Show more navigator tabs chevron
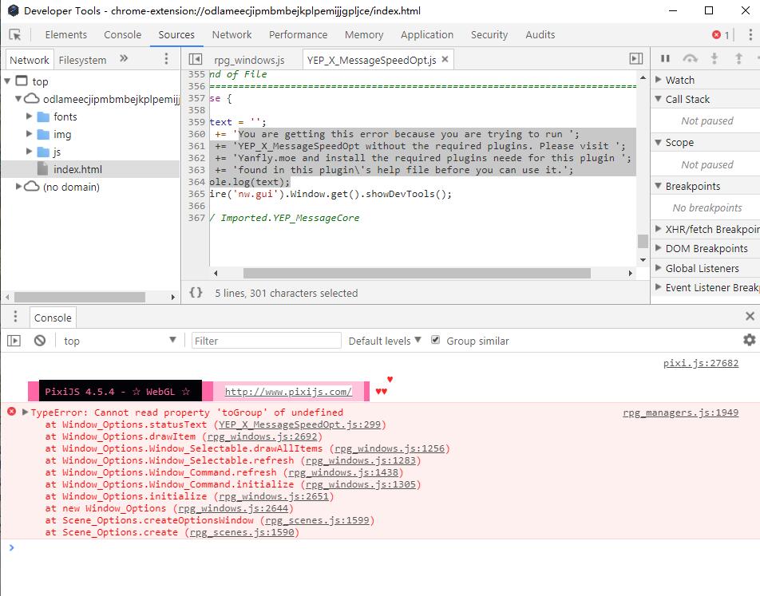 (x=124, y=58)
